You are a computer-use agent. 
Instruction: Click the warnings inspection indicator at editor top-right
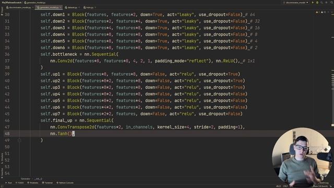[321, 12]
